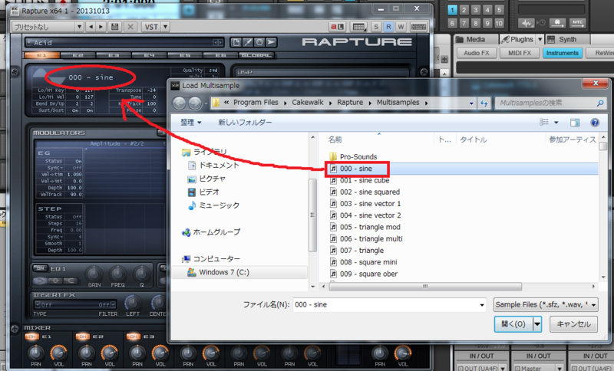Switch to Rapture GLOBAL tab
614x371 pixels.
pyautogui.click(x=256, y=55)
